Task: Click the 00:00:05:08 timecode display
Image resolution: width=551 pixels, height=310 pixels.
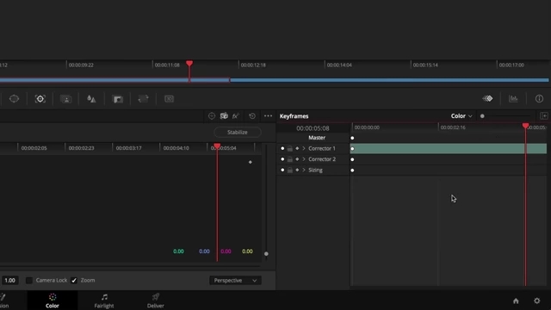Action: coord(313,128)
